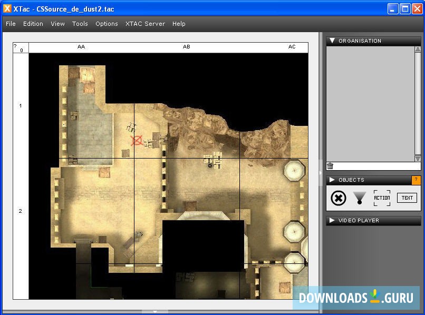The width and height of the screenshot is (425, 315).
Task: Open the orange help question mark
Action: click(x=416, y=180)
